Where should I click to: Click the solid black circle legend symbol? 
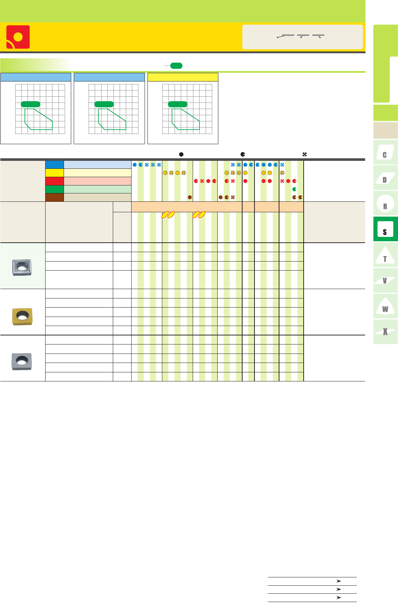(x=181, y=154)
